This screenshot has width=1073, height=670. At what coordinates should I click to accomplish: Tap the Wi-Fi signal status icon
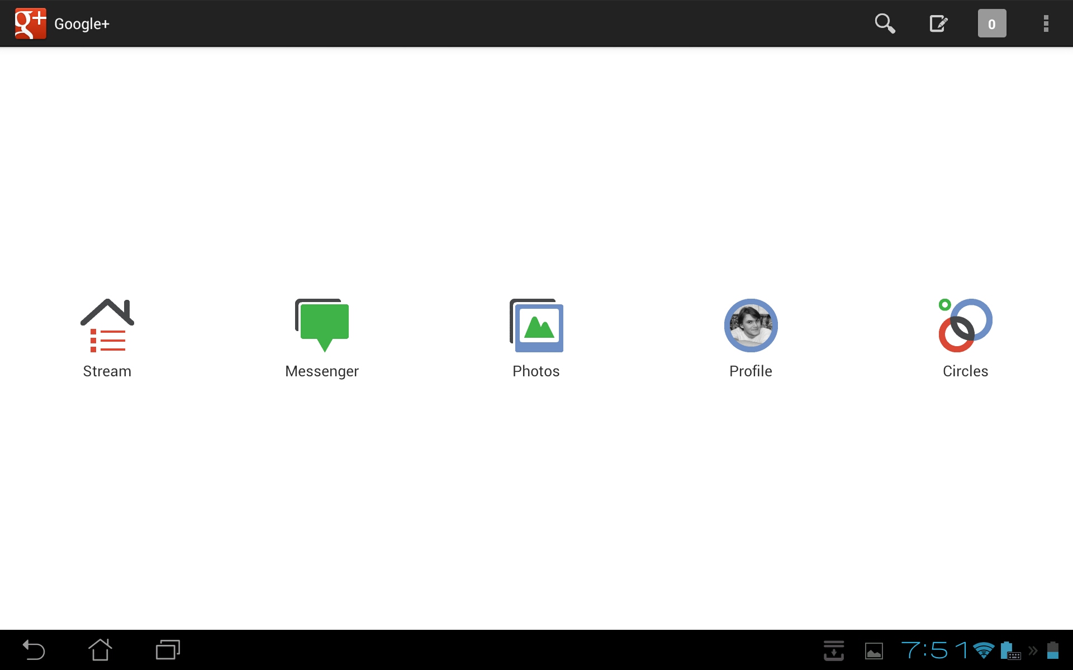[x=983, y=650]
